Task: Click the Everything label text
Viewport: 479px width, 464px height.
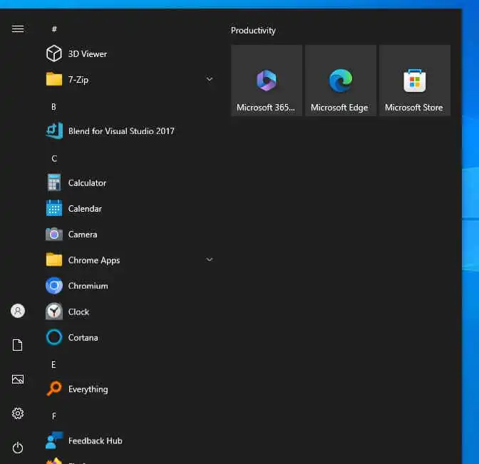Action: pyautogui.click(x=88, y=389)
